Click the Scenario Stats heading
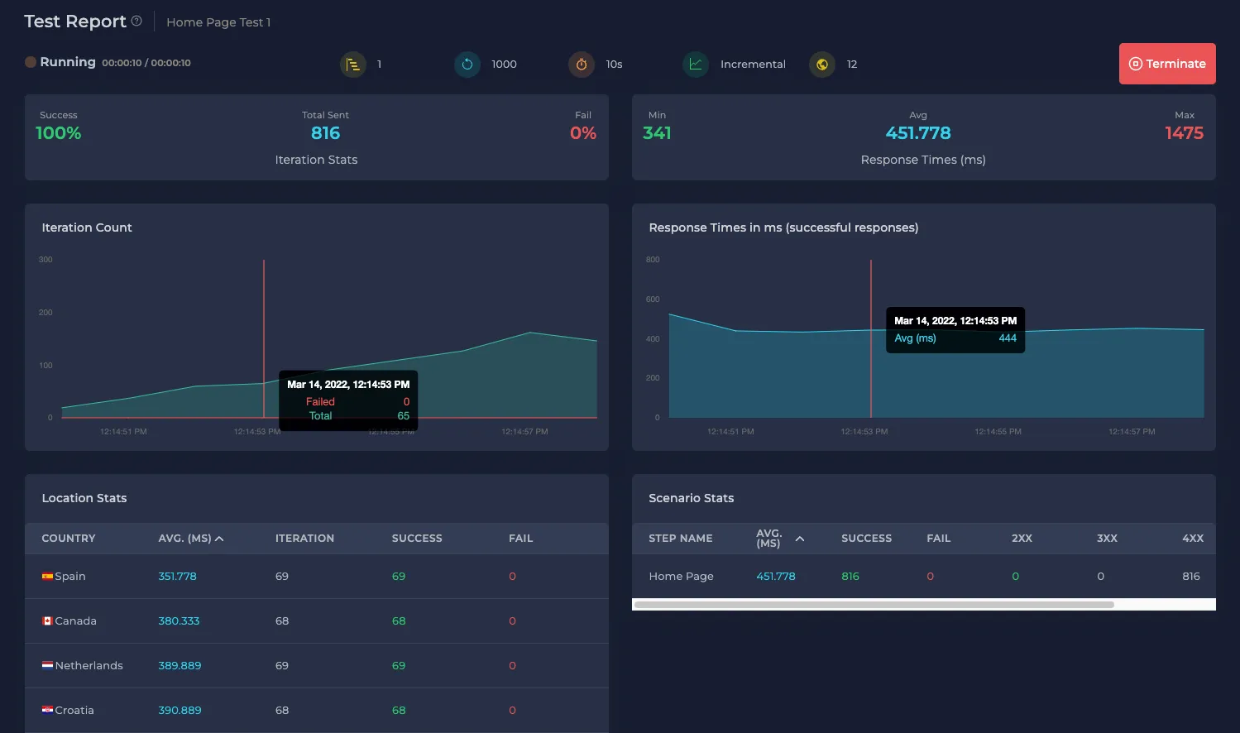The image size is (1240, 733). click(x=692, y=498)
